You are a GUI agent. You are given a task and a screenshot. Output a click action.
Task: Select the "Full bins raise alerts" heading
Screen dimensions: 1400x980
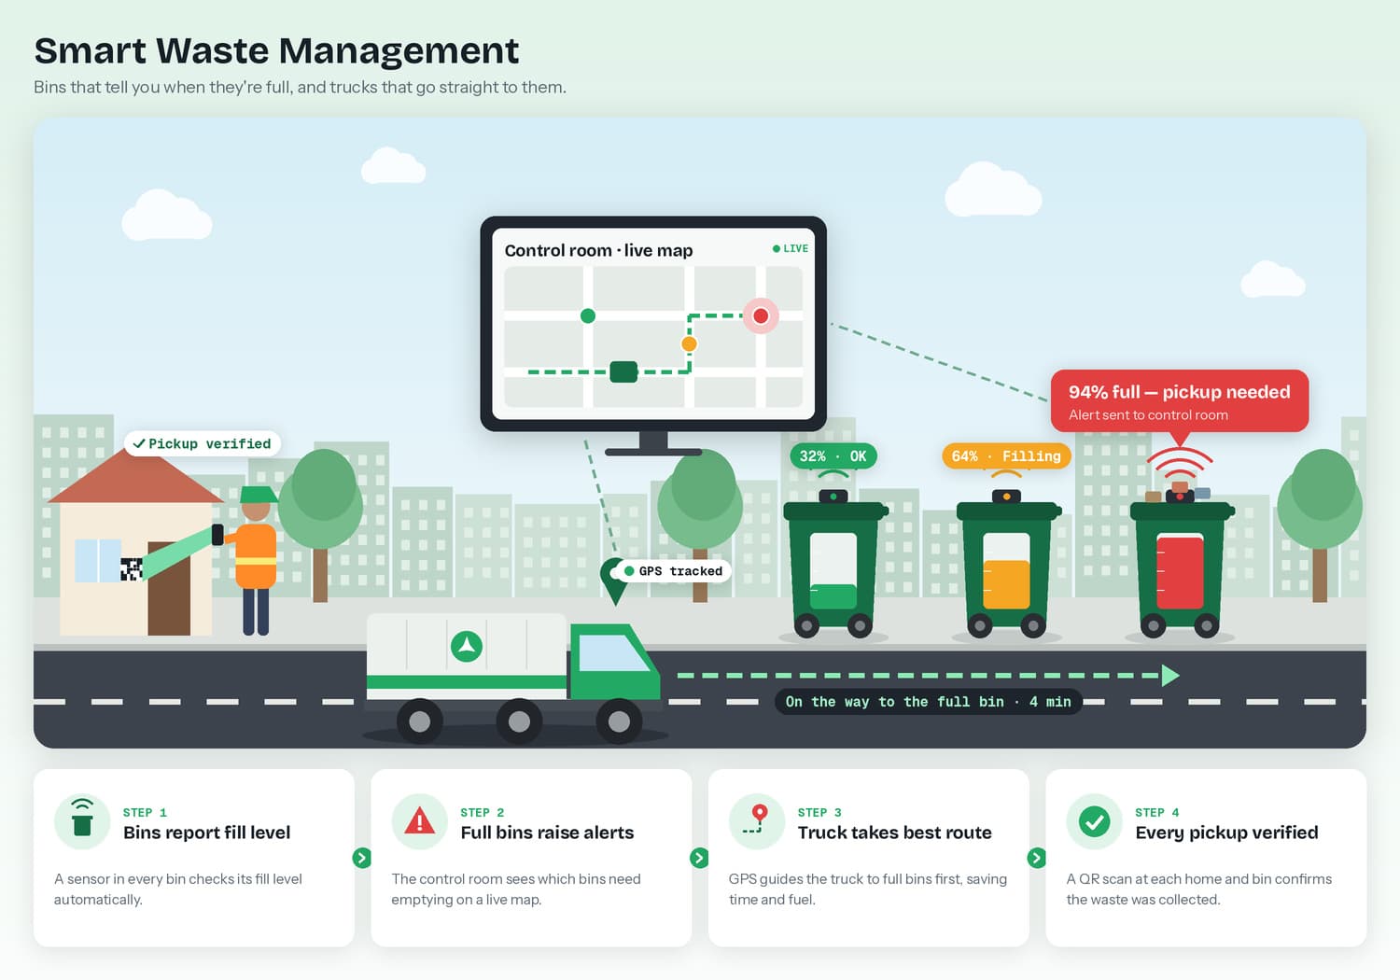(x=547, y=833)
